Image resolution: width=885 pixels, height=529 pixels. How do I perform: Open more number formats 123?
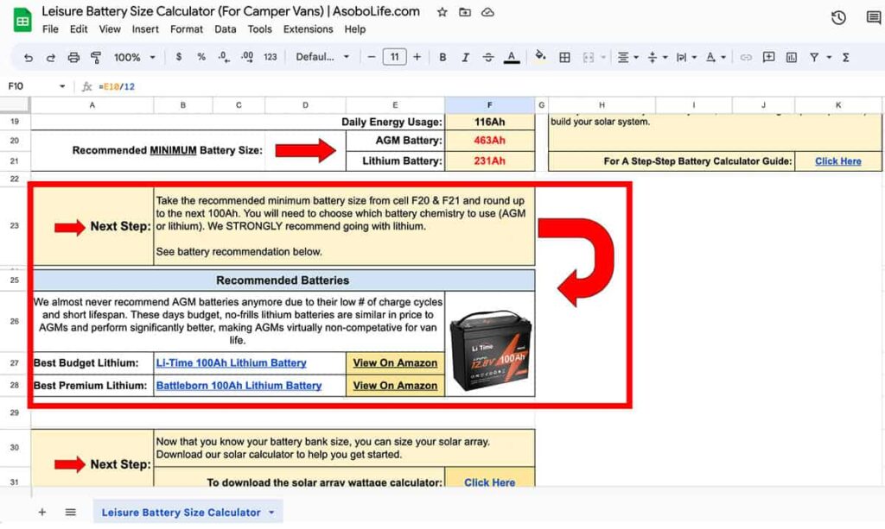271,57
